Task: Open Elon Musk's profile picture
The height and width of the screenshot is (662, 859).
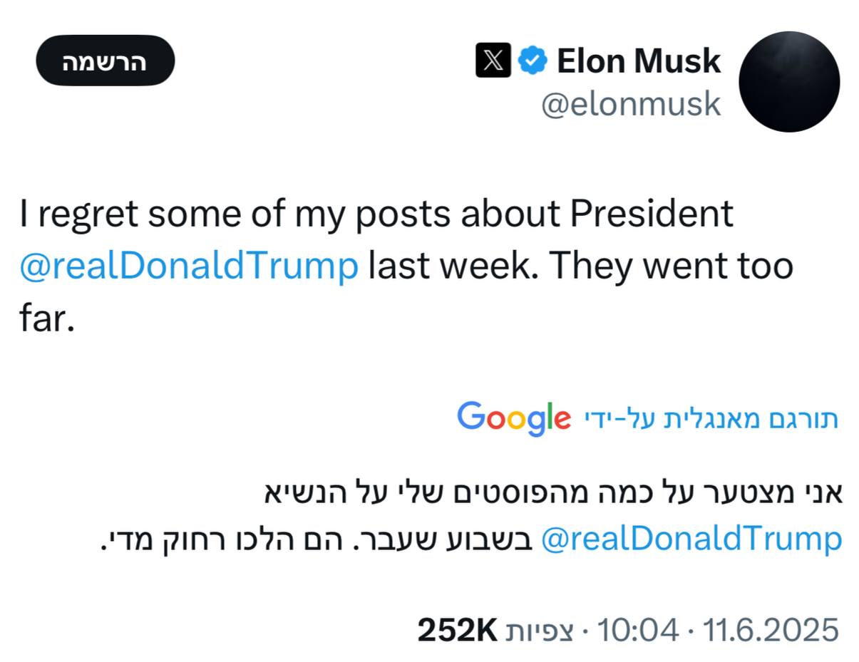Action: [788, 82]
